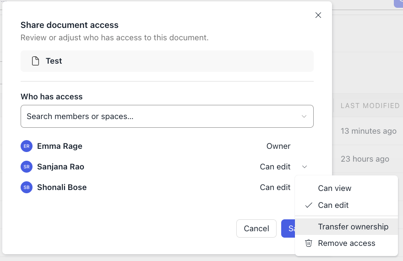Open Sanjana Rao's permission chevron

[305, 167]
